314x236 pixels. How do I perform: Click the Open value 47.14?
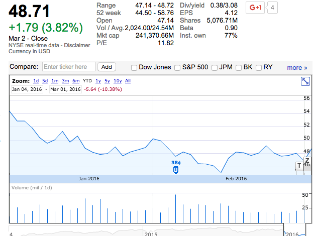coord(165,21)
